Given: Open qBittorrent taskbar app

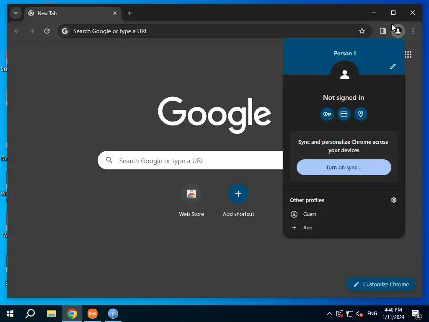Looking at the screenshot, I should tap(113, 314).
